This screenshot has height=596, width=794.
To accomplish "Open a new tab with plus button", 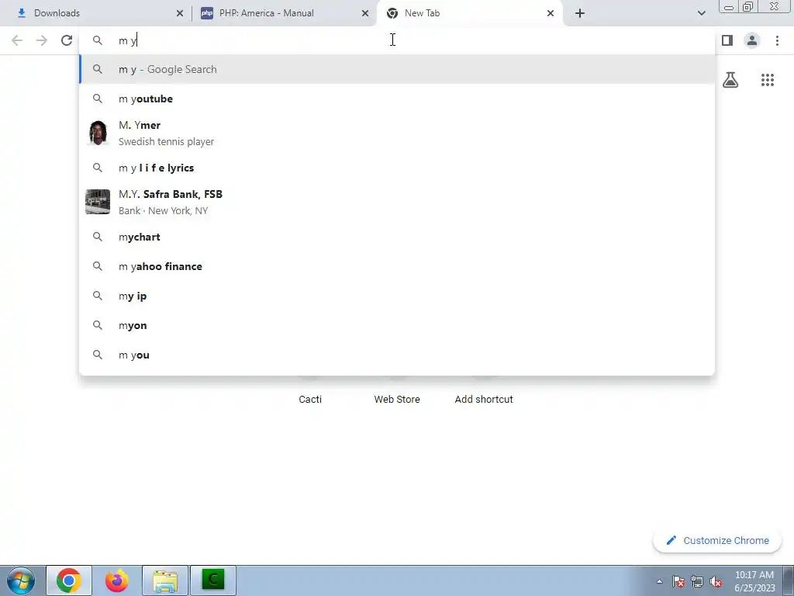I will click(x=580, y=13).
